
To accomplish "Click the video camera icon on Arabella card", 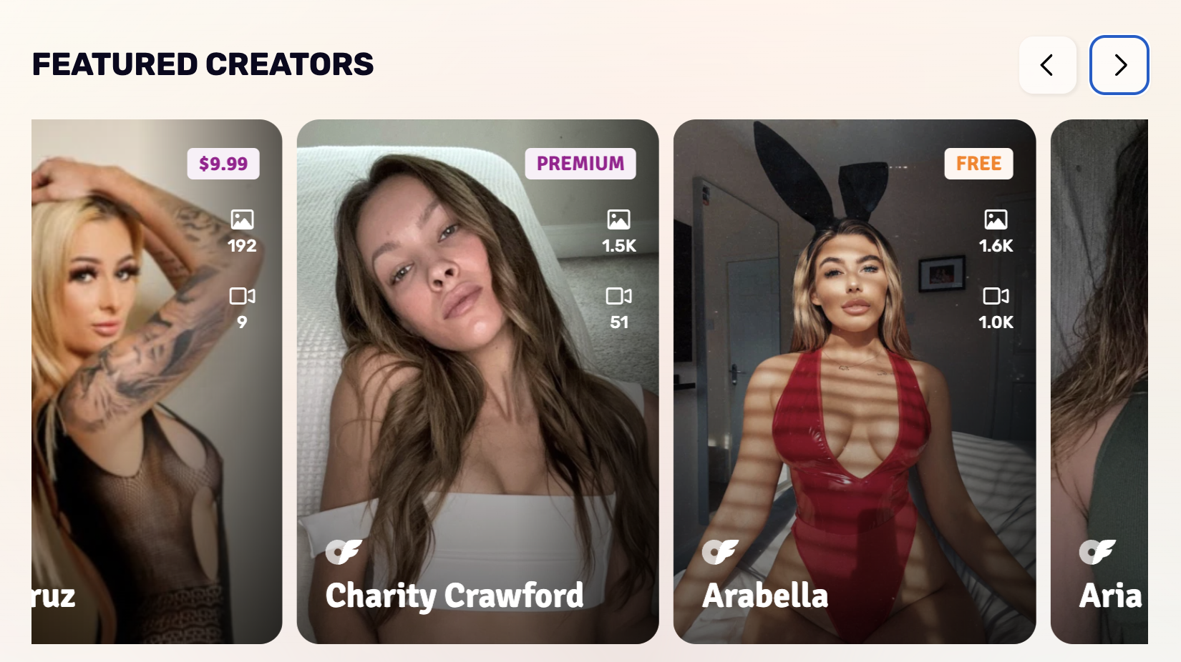I will click(x=996, y=296).
